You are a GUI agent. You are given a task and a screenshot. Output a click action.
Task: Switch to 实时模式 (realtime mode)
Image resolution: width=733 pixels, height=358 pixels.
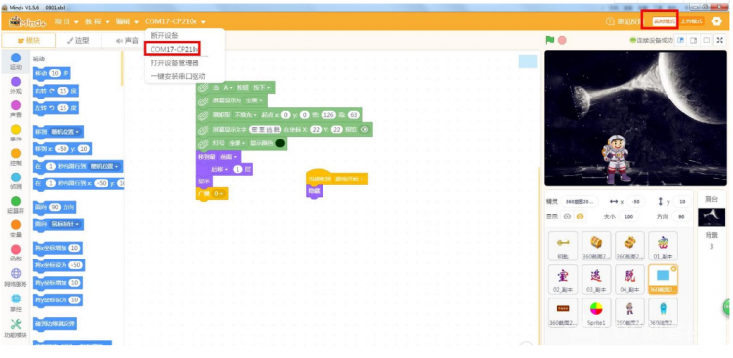tap(665, 21)
